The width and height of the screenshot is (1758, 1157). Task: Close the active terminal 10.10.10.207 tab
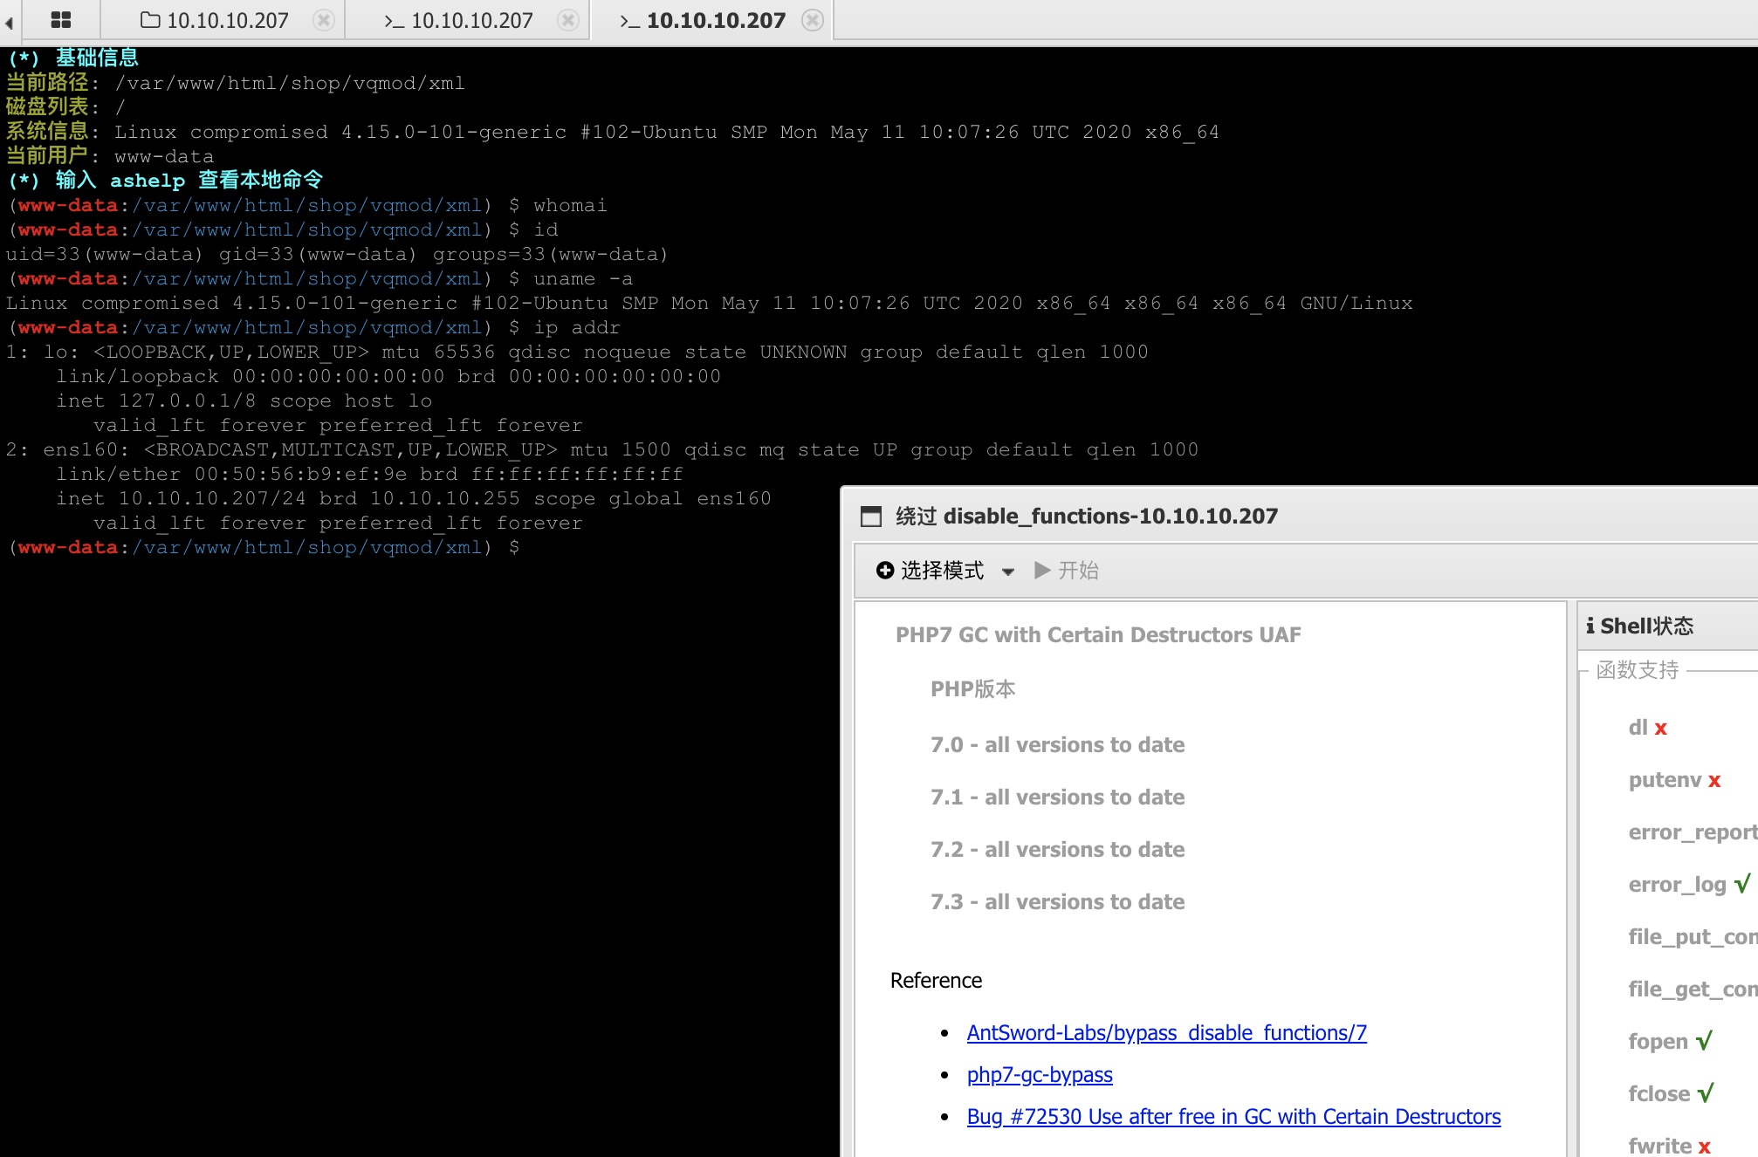[x=813, y=20]
